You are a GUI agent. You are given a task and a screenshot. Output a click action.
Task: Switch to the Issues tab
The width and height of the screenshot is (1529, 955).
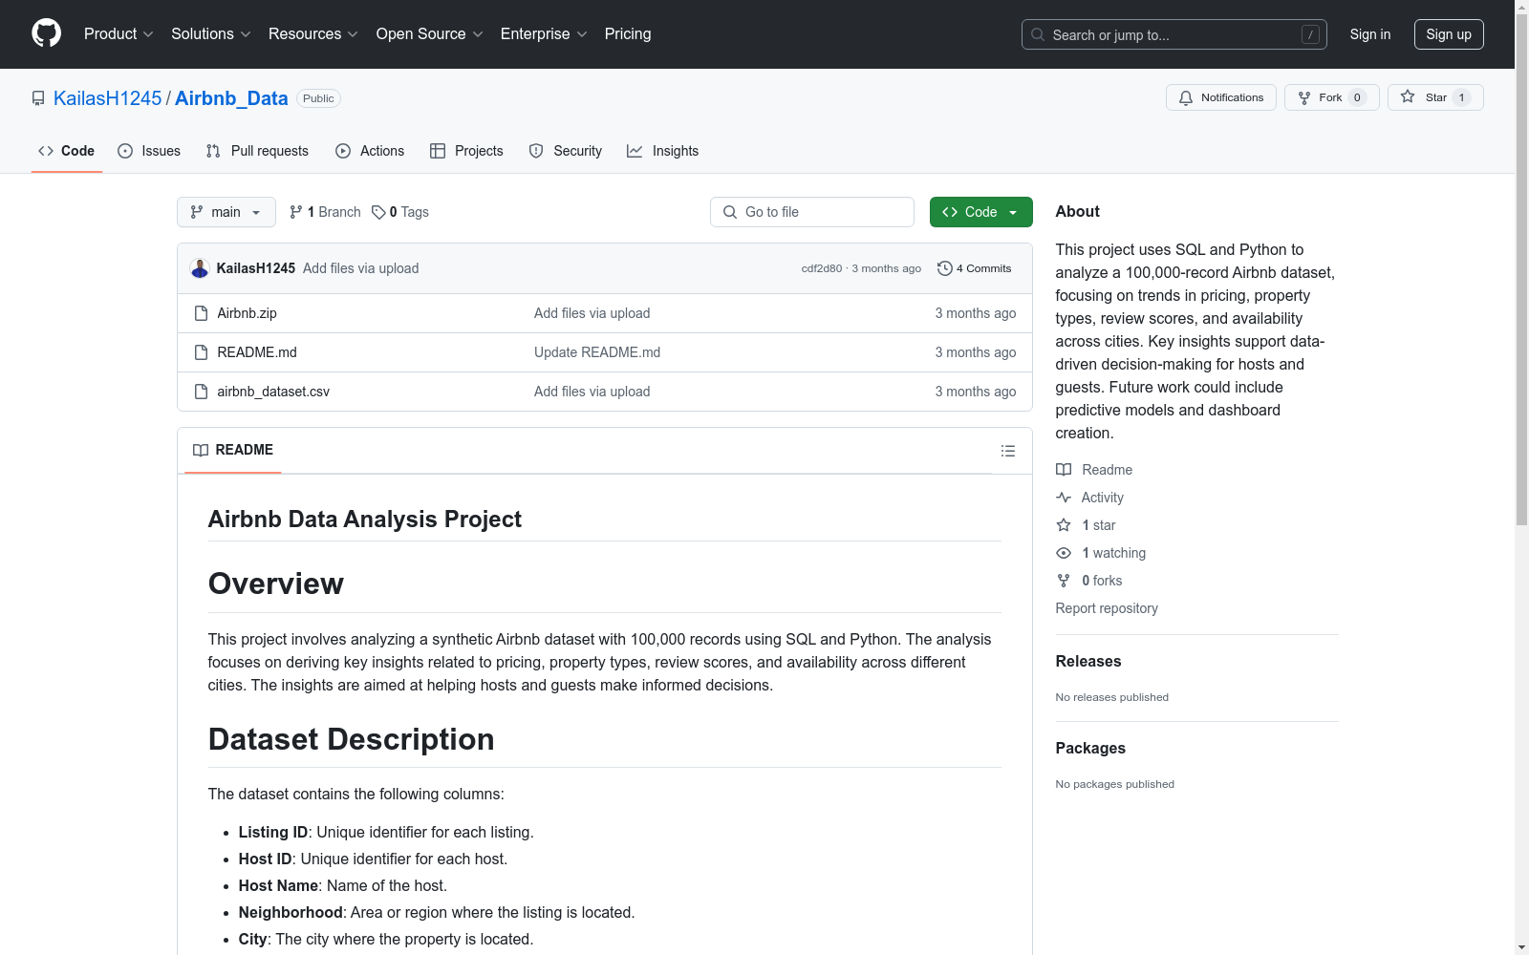149,151
